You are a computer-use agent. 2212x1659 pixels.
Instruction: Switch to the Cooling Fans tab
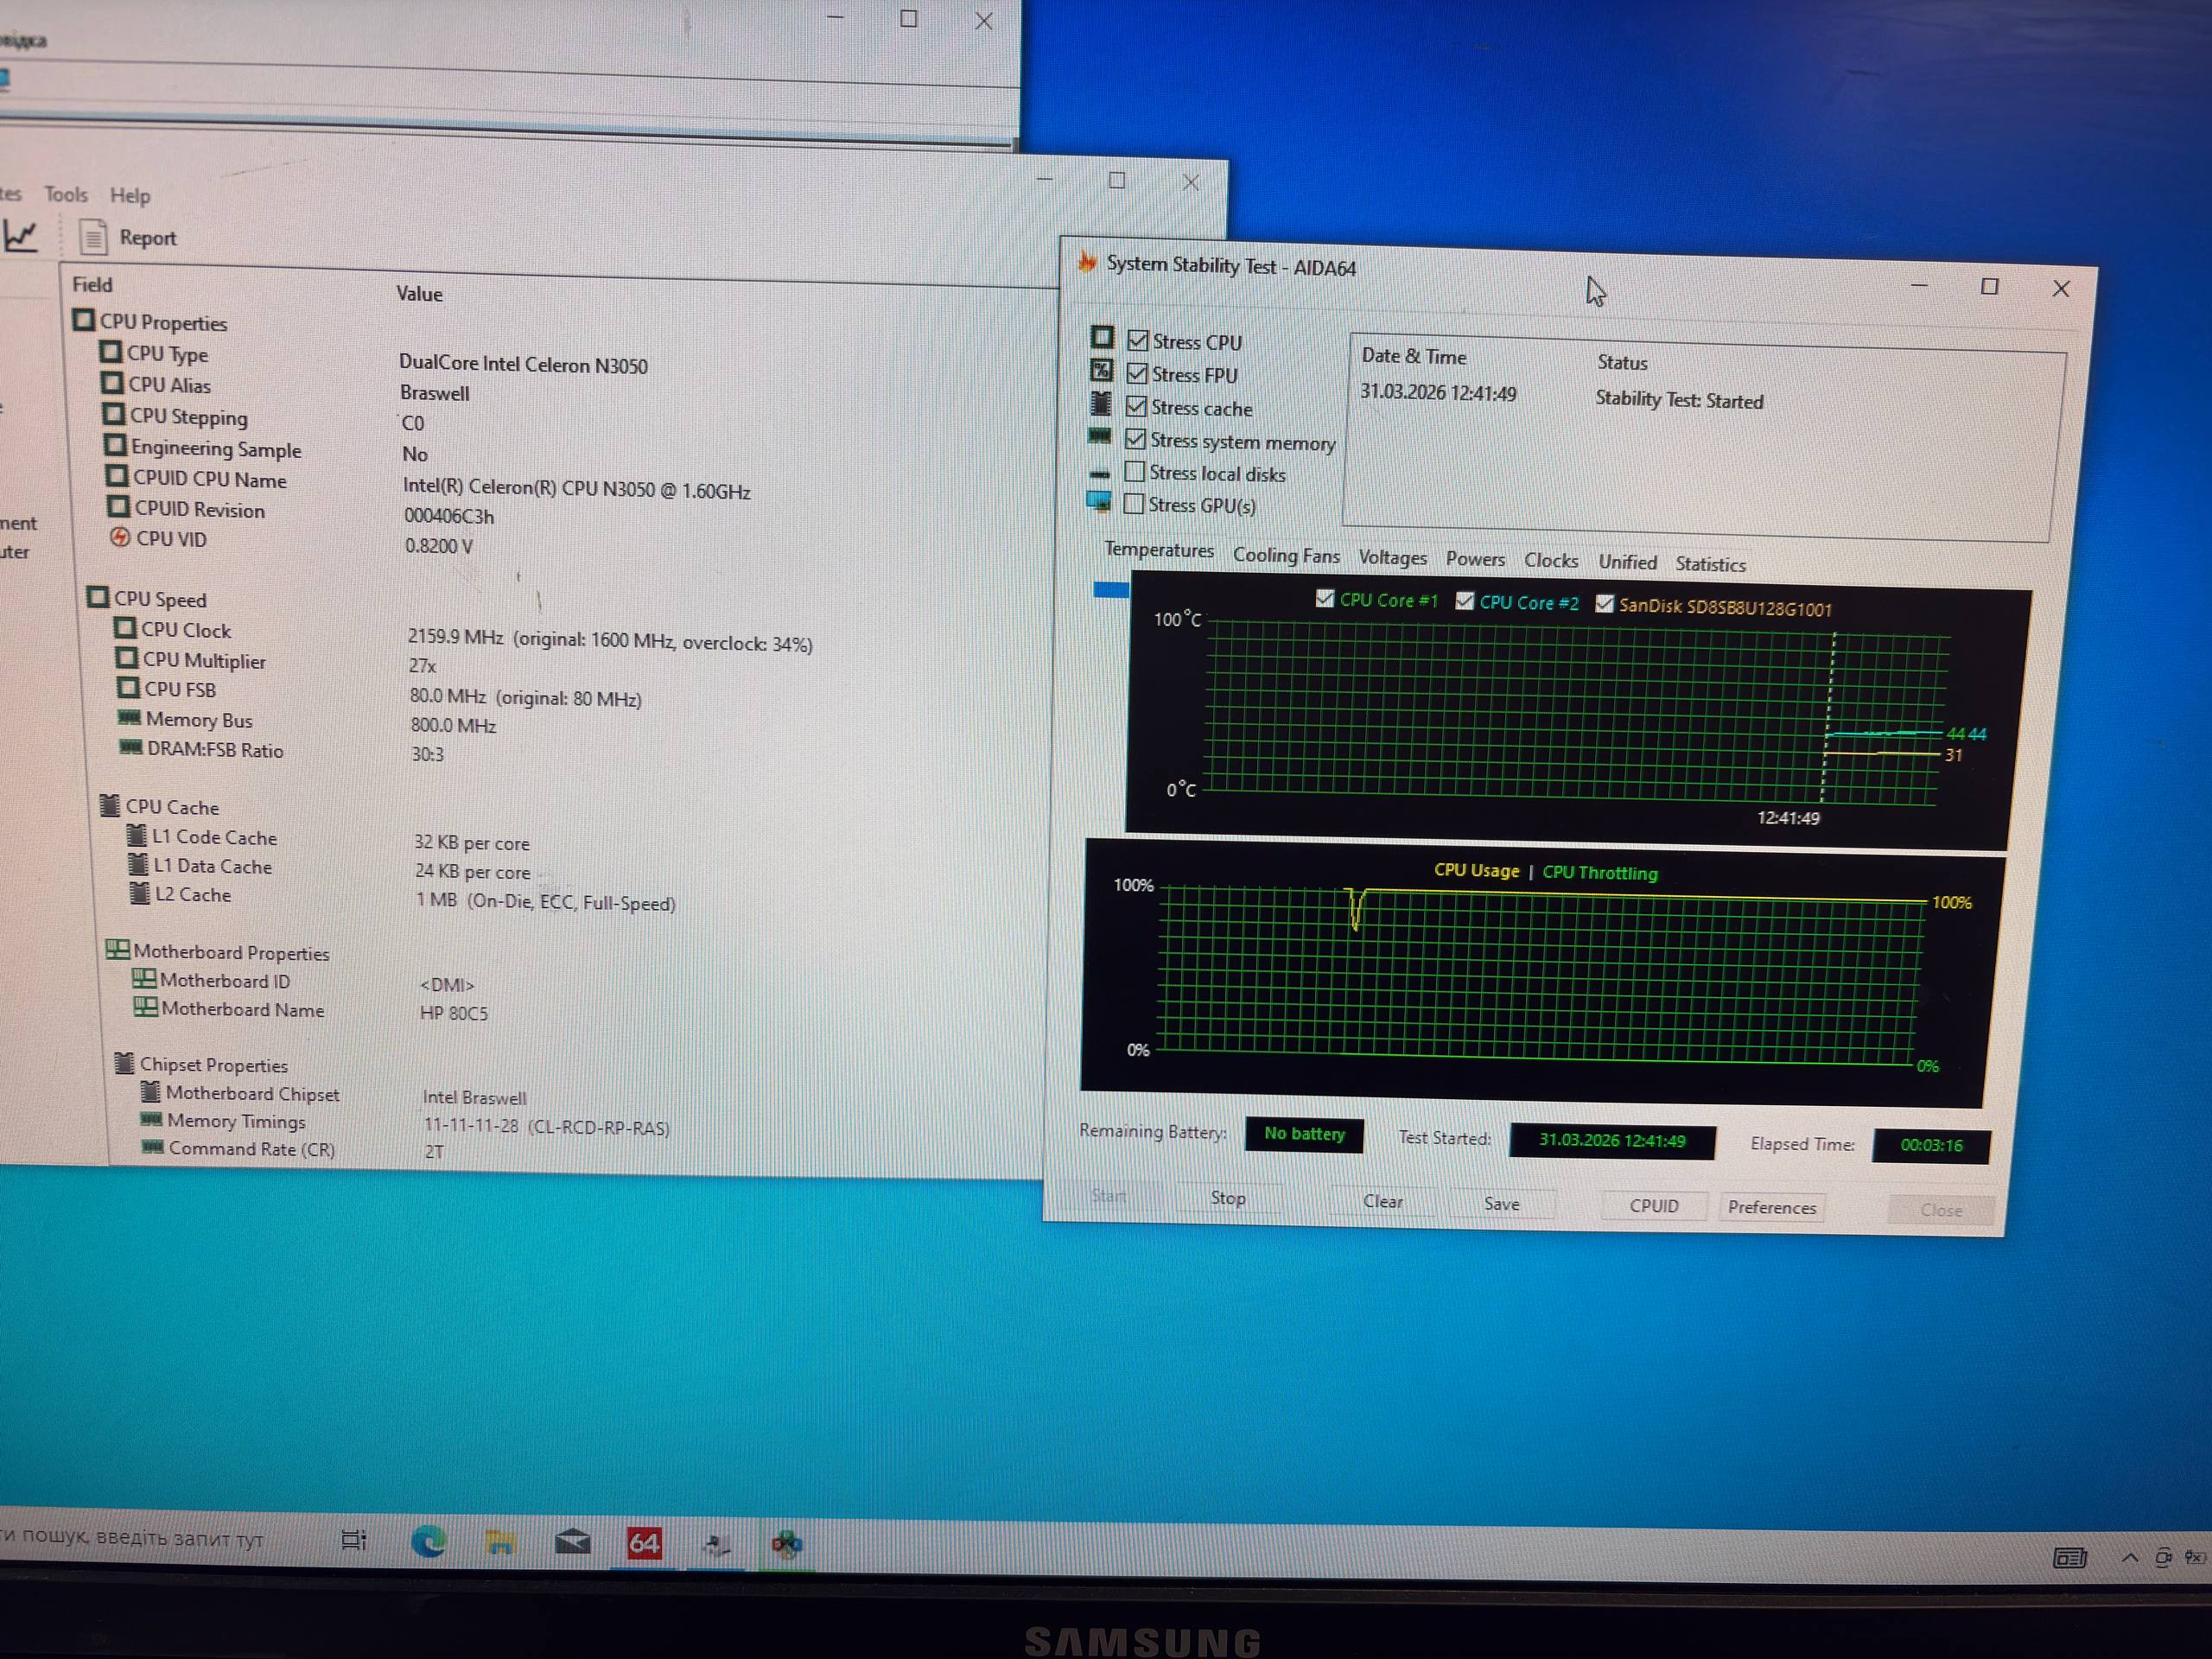1285,555
